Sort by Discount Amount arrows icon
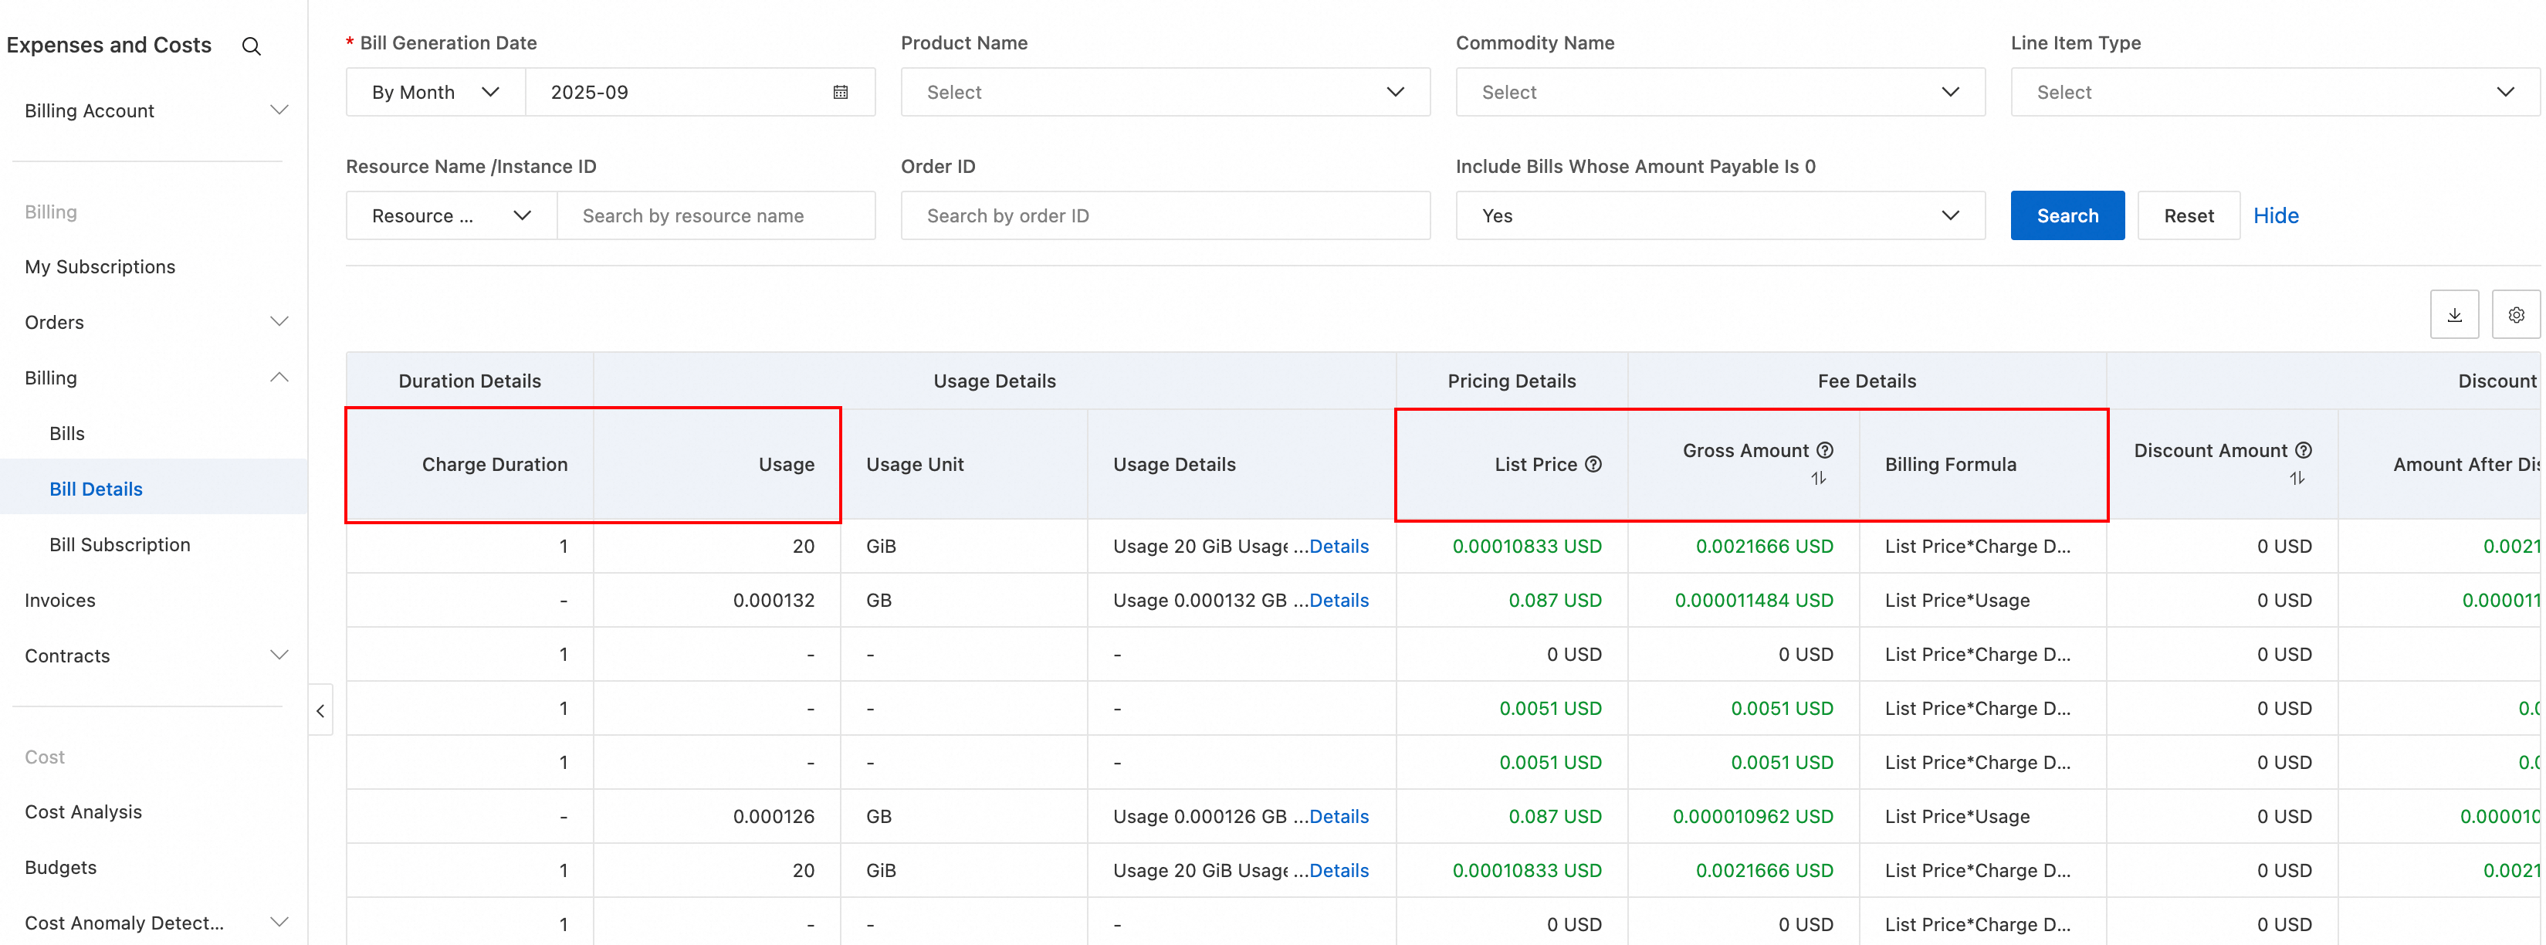The width and height of the screenshot is (2546, 945). coord(2296,479)
